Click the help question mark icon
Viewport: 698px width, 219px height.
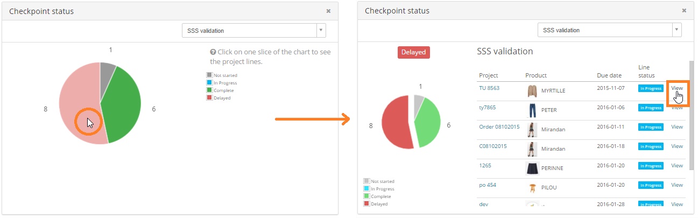coord(213,52)
